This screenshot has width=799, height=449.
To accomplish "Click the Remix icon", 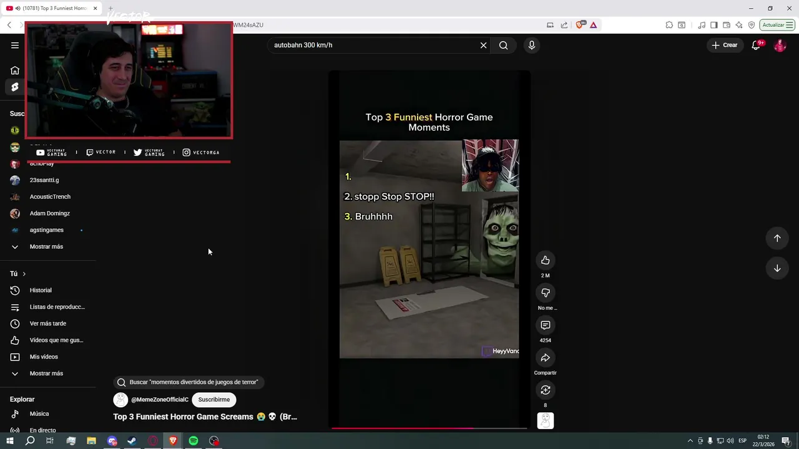I will point(545,390).
